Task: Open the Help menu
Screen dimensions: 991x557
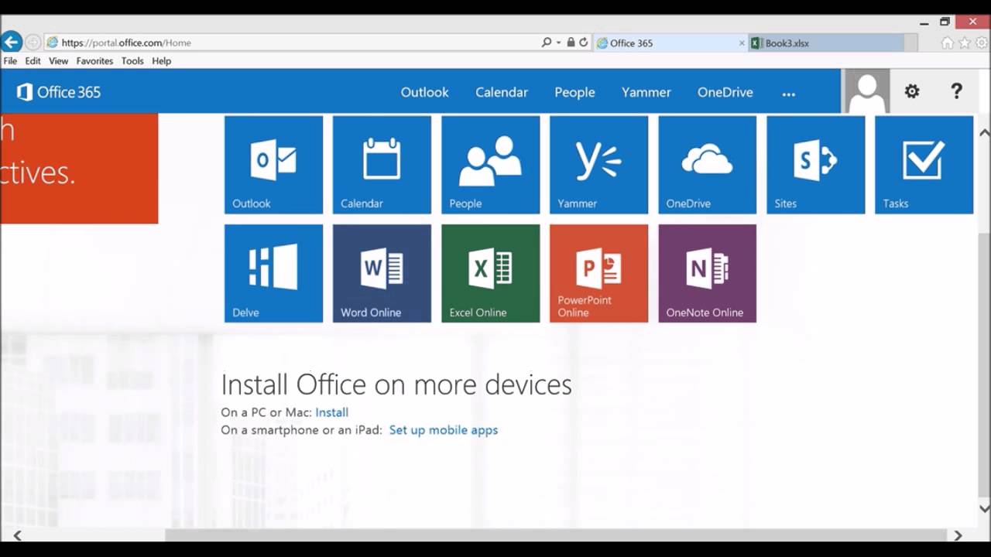Action: tap(162, 61)
